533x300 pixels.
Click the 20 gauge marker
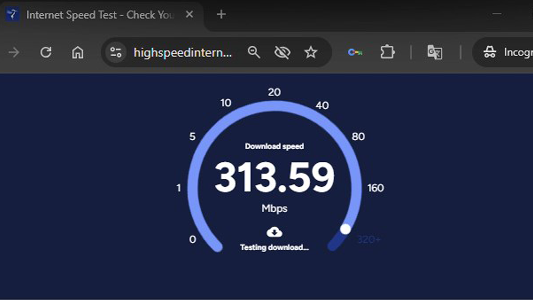[x=274, y=92]
